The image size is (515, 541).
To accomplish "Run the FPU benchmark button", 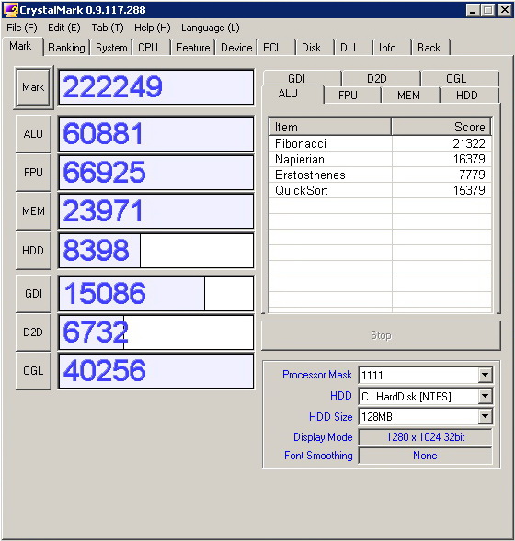I will [x=33, y=172].
